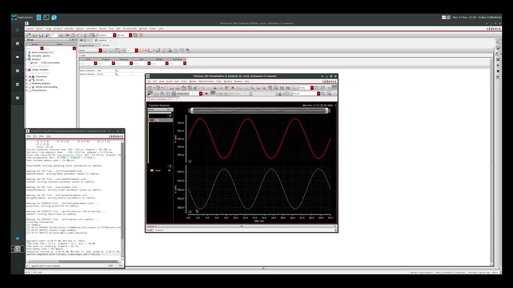Open the View menu in simulation log window
This screenshot has height=288, width=513.
tap(41, 136)
